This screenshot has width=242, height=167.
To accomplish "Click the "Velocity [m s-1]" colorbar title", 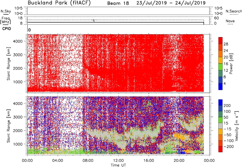I will pyautogui.click(x=237, y=126).
